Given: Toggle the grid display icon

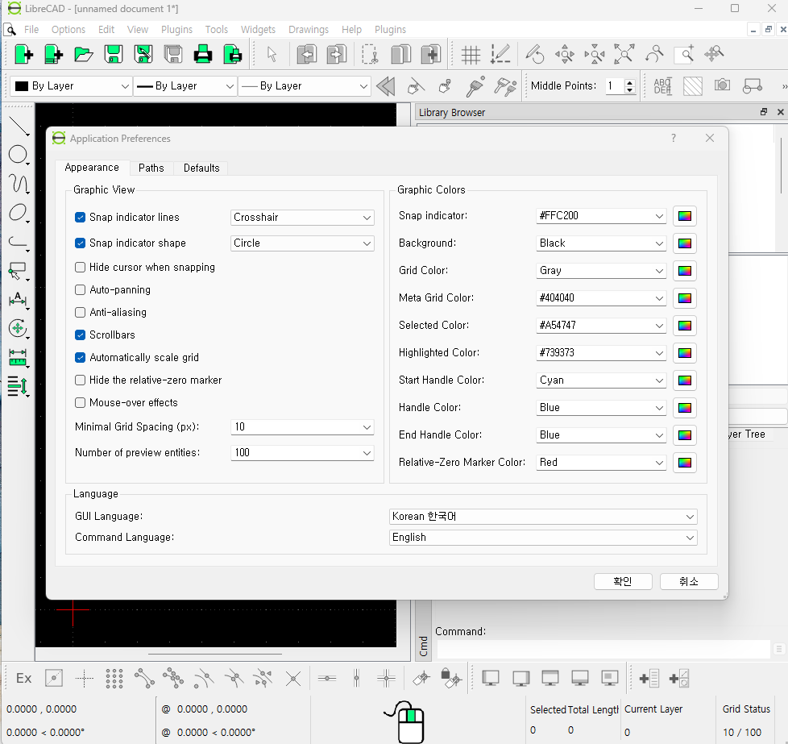Looking at the screenshot, I should 471,54.
